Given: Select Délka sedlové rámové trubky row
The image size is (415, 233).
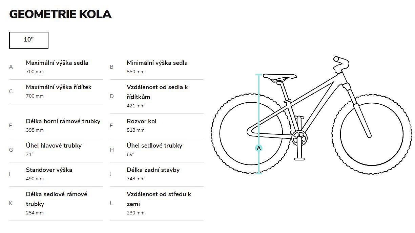Looking at the screenshot, I should [x=56, y=203].
